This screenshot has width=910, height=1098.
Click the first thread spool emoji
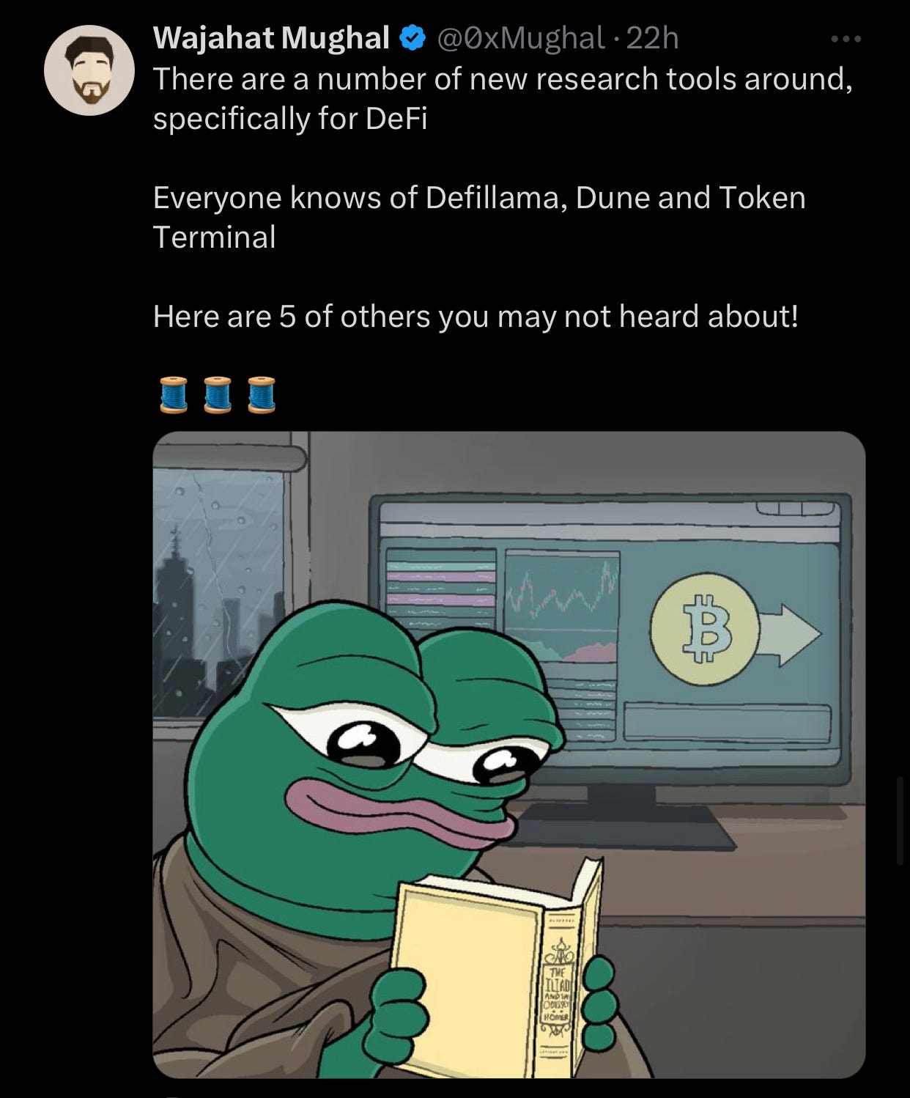click(174, 395)
